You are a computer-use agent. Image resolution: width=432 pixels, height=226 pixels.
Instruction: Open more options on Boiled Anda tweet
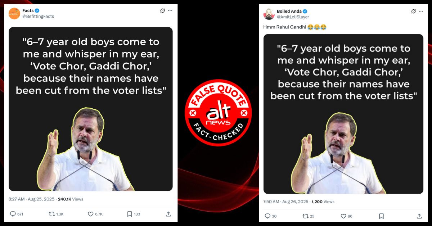click(421, 12)
